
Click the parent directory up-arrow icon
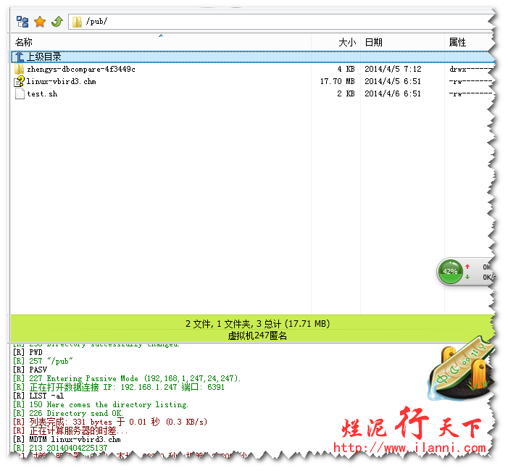(20, 57)
